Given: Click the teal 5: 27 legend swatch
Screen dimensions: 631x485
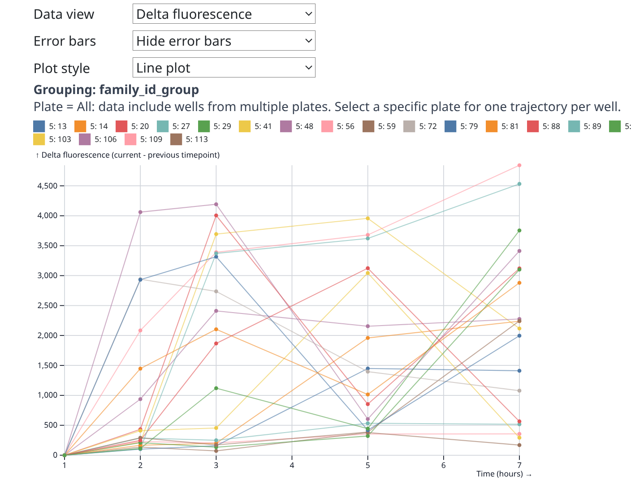Looking at the screenshot, I should coord(163,126).
